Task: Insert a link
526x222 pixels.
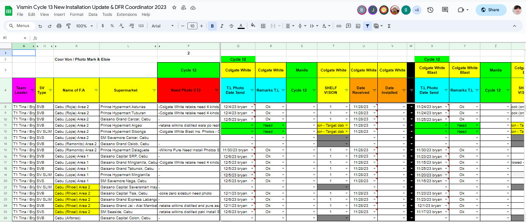Action: (x=339, y=26)
